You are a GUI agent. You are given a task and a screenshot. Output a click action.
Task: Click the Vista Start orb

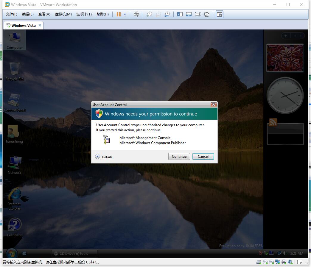(12, 253)
